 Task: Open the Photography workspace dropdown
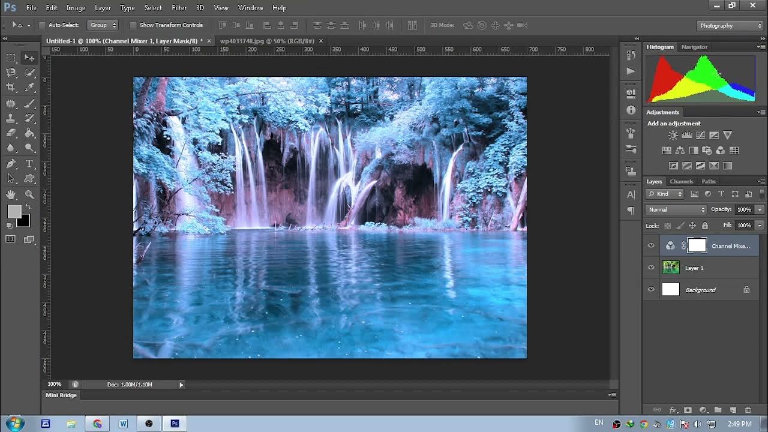[x=730, y=25]
